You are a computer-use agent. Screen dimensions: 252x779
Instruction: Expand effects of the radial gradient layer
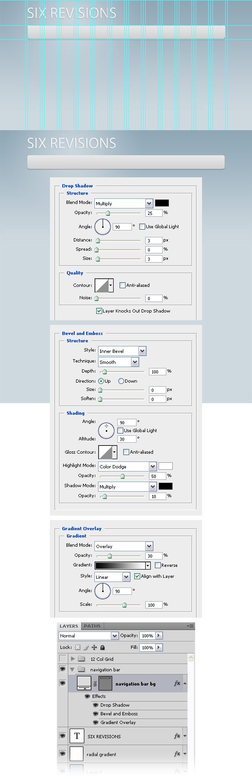pos(185,754)
